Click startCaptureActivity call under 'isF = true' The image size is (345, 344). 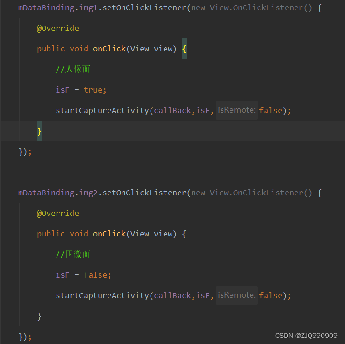pos(102,110)
